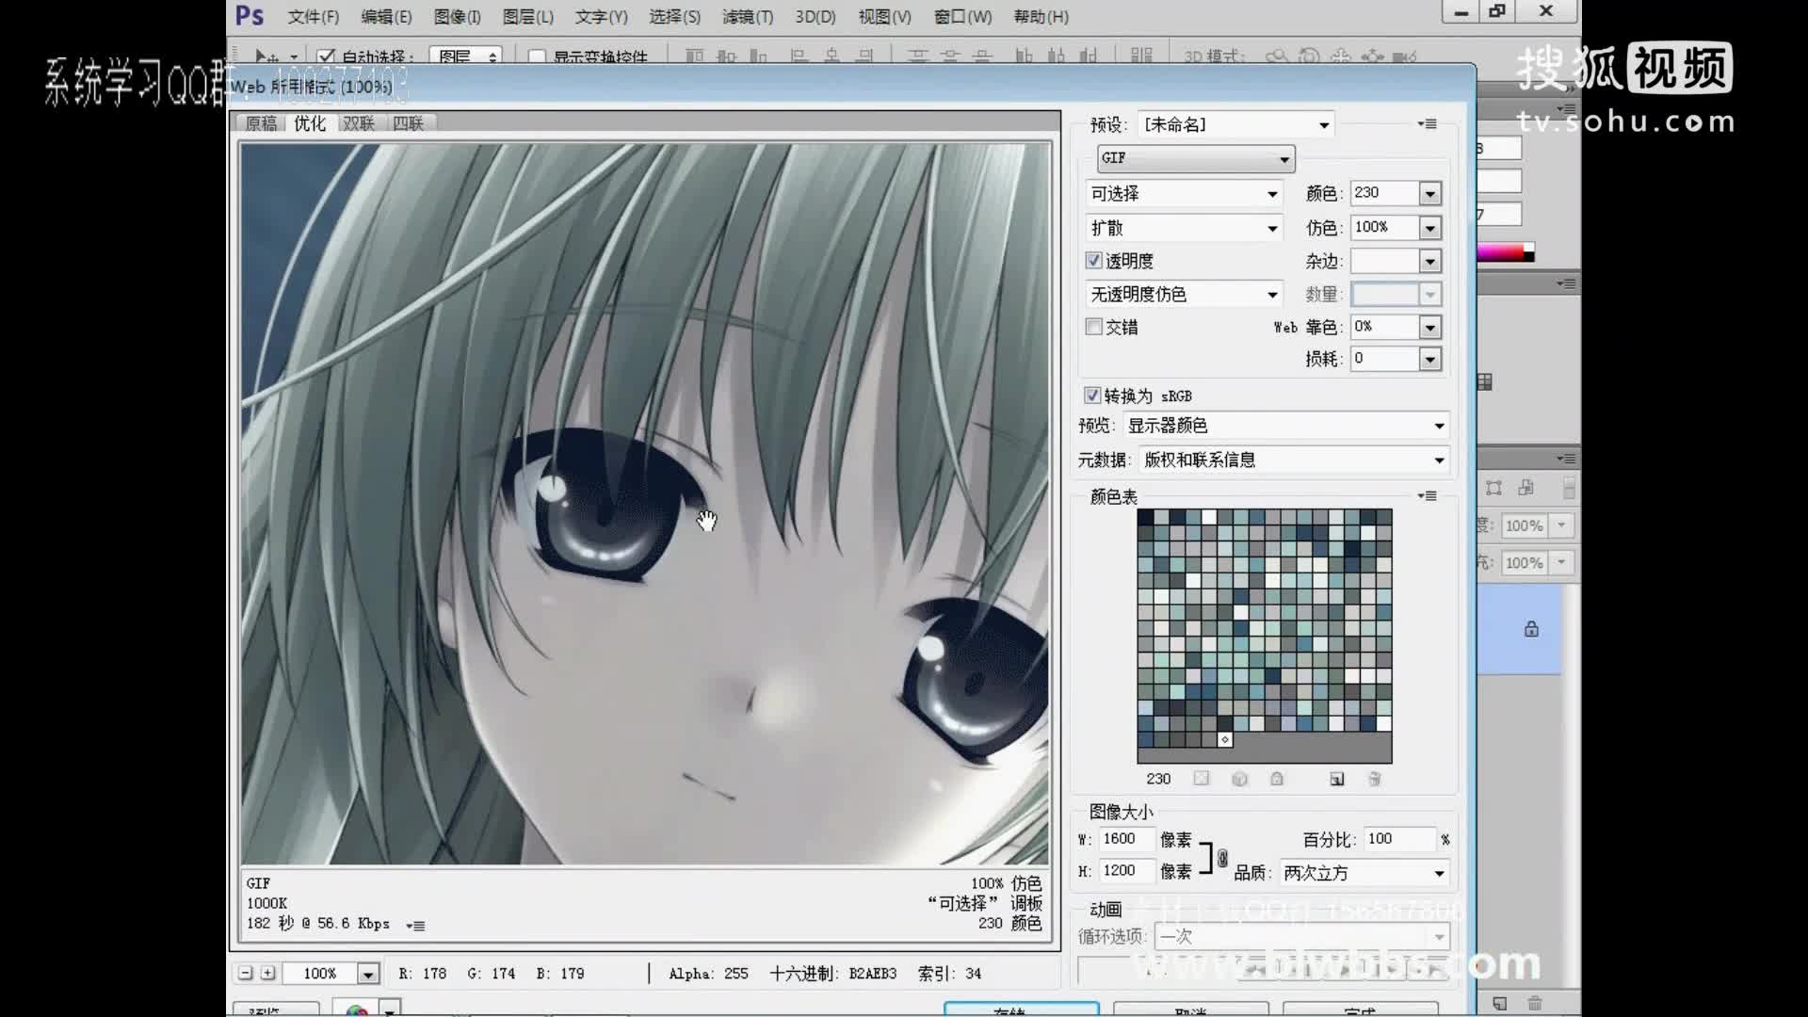Click the zoom out minus icon
The image size is (1808, 1017).
246,973
